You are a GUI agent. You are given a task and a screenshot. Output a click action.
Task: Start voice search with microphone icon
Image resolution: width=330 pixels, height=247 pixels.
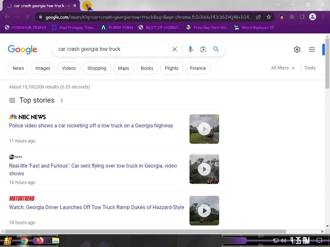190,49
